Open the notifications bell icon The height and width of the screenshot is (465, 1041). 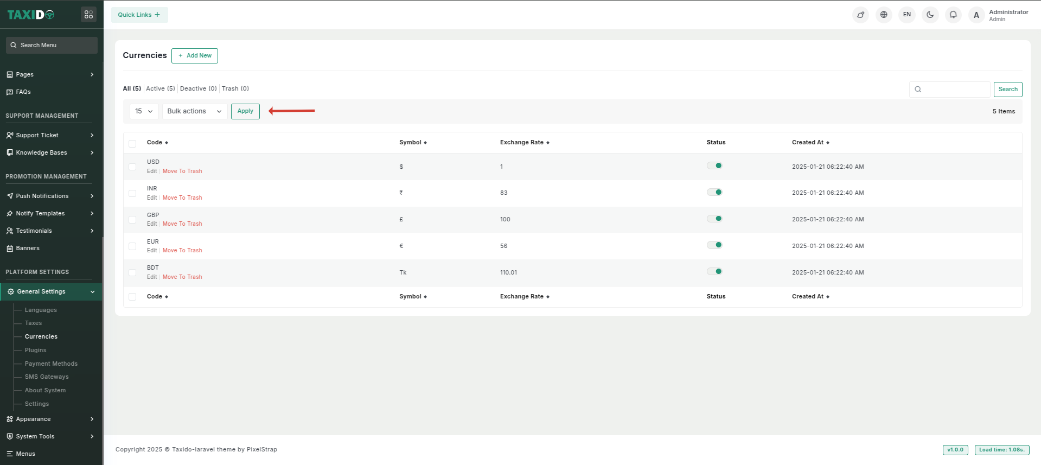point(953,15)
